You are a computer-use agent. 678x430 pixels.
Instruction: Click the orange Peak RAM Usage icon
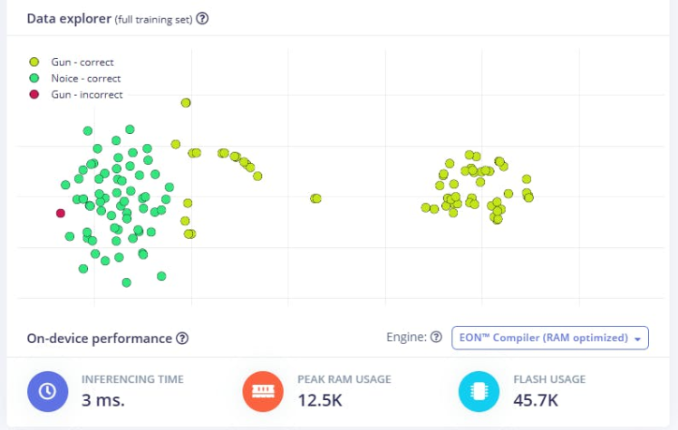[264, 391]
